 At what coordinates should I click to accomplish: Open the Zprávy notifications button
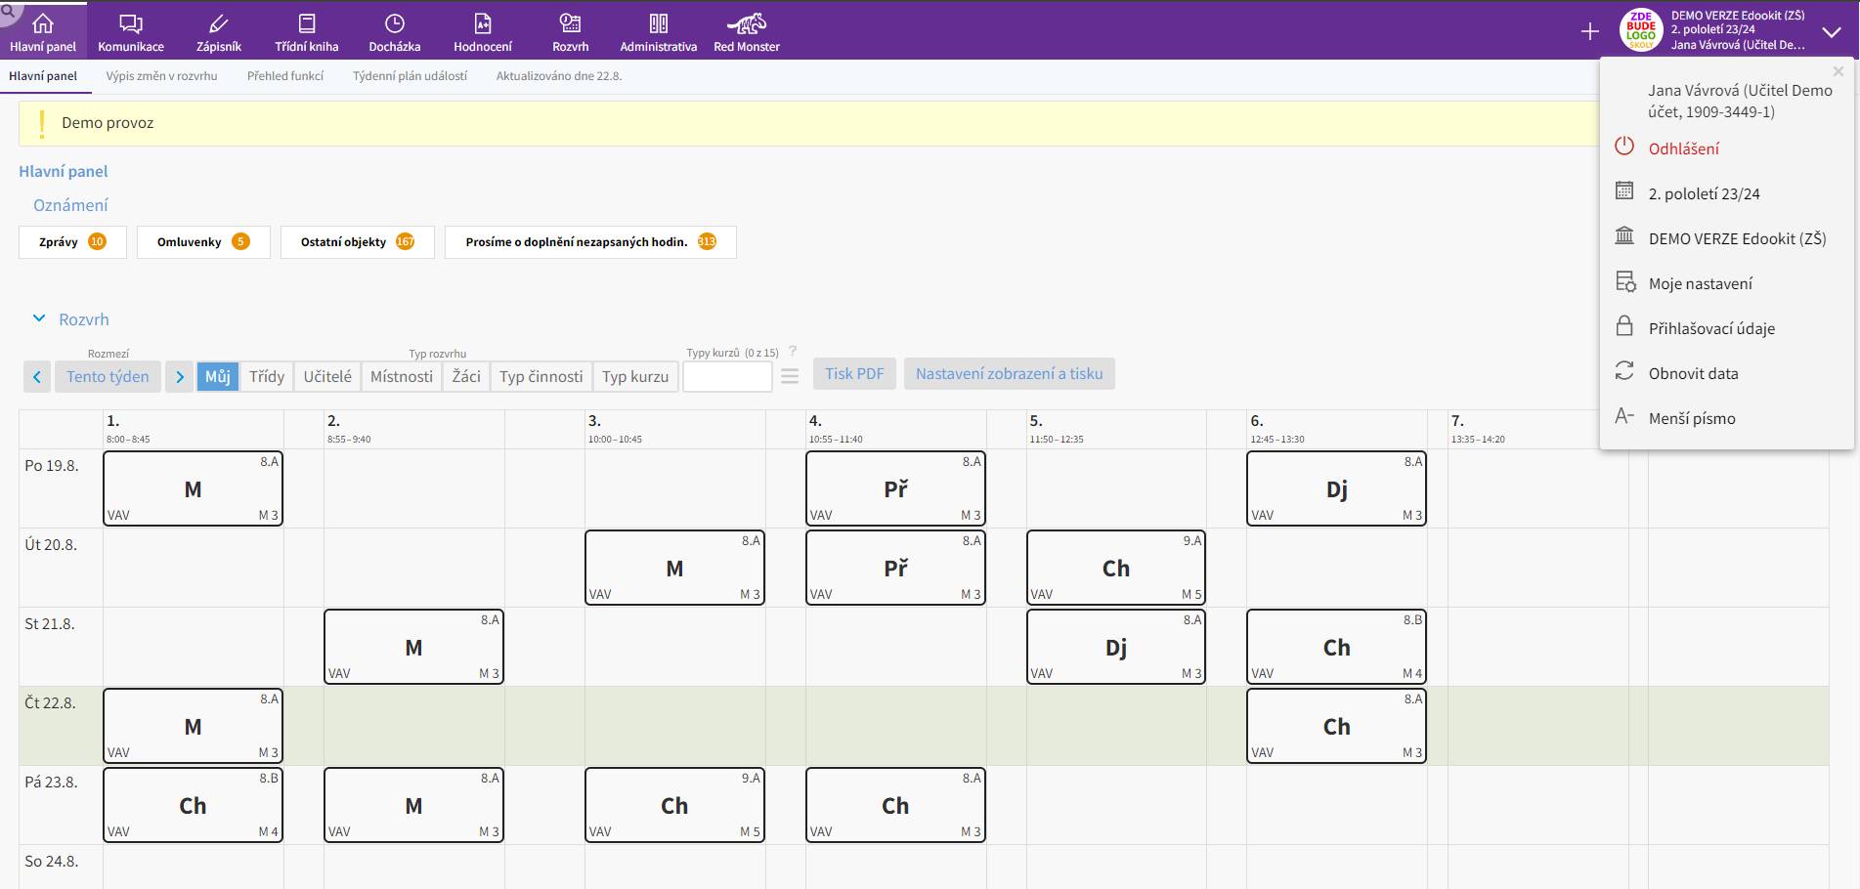tap(72, 242)
